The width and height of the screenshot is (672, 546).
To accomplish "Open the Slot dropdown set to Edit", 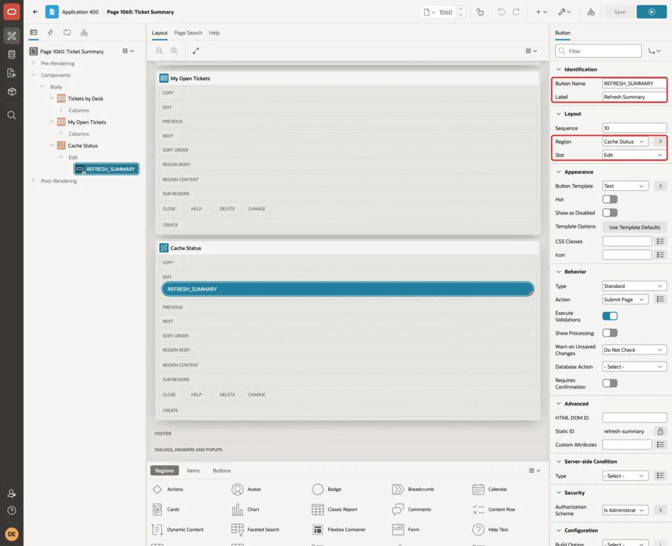I will (x=635, y=155).
